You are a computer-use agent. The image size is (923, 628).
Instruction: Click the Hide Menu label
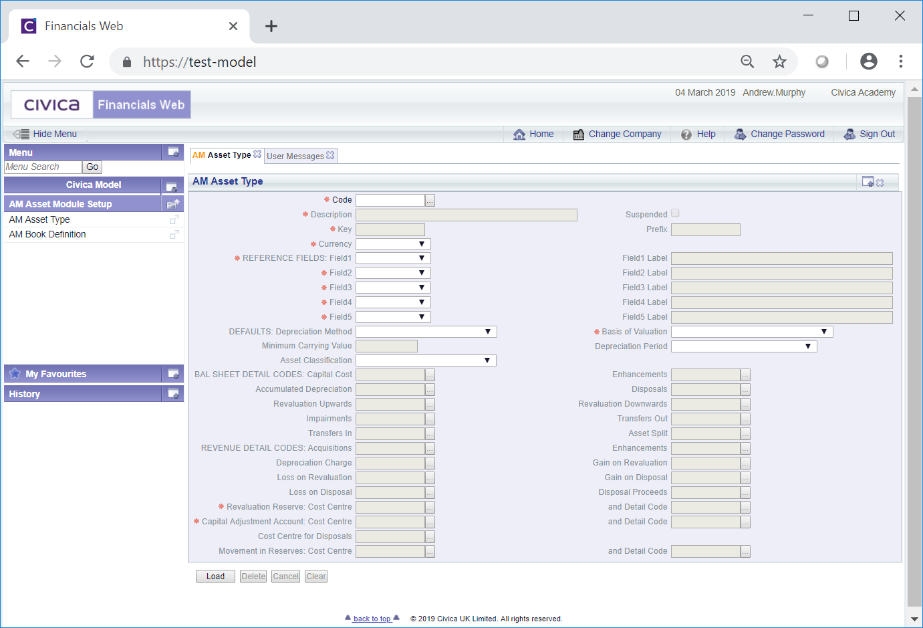[55, 134]
